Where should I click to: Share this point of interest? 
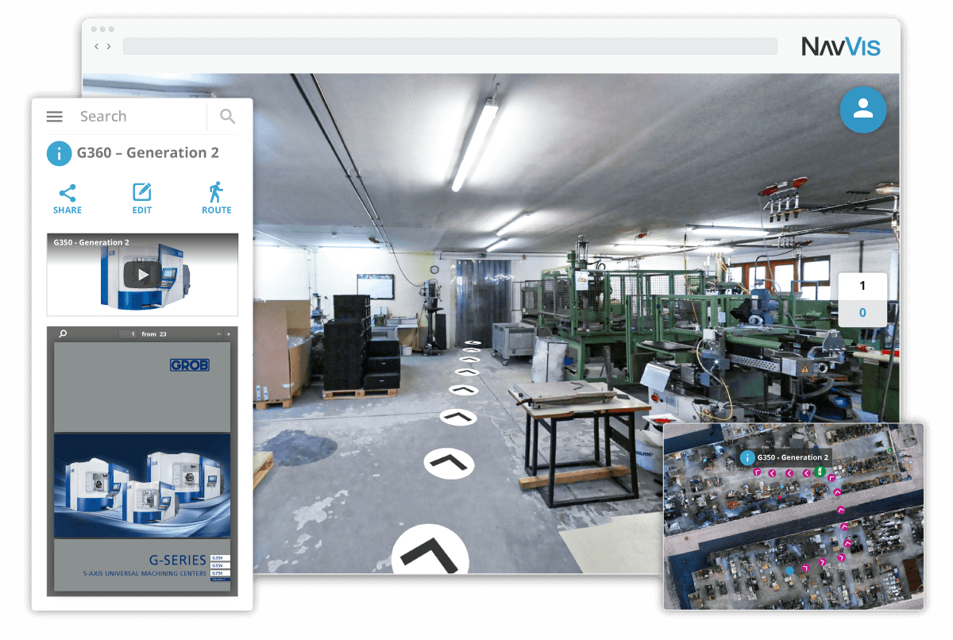tap(68, 199)
